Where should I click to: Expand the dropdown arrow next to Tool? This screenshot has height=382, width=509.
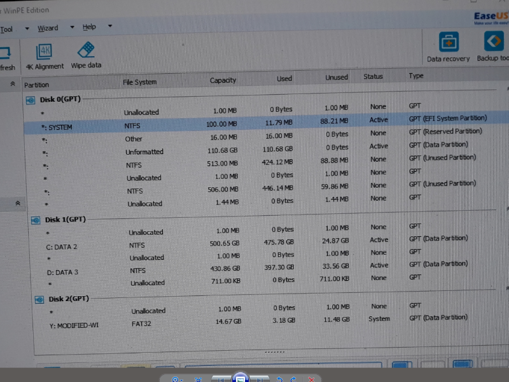pyautogui.click(x=27, y=29)
